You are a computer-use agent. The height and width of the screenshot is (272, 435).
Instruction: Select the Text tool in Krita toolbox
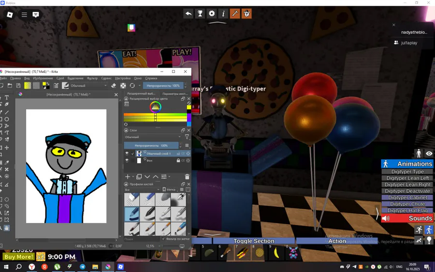pyautogui.click(x=7, y=98)
